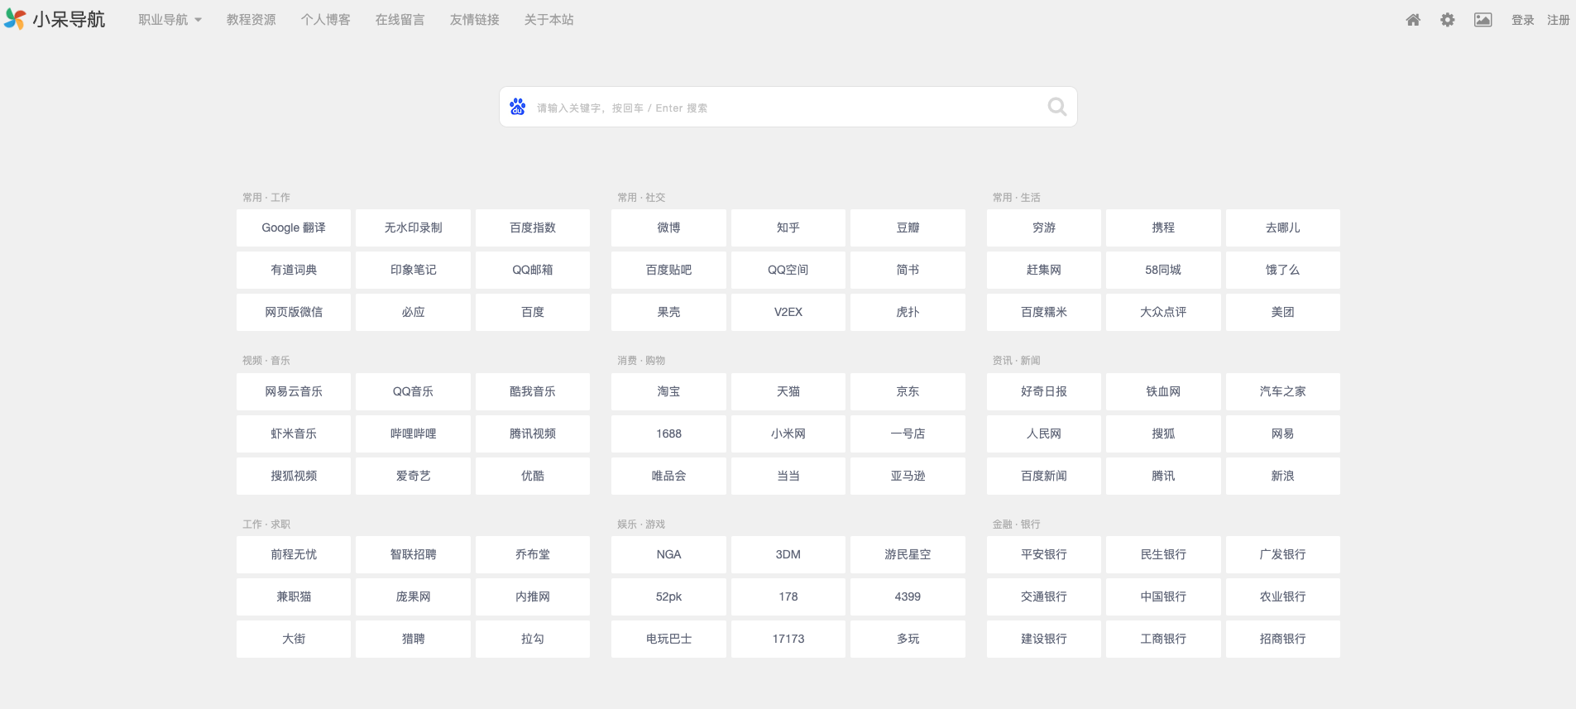Open the 1688 tile

click(x=668, y=434)
